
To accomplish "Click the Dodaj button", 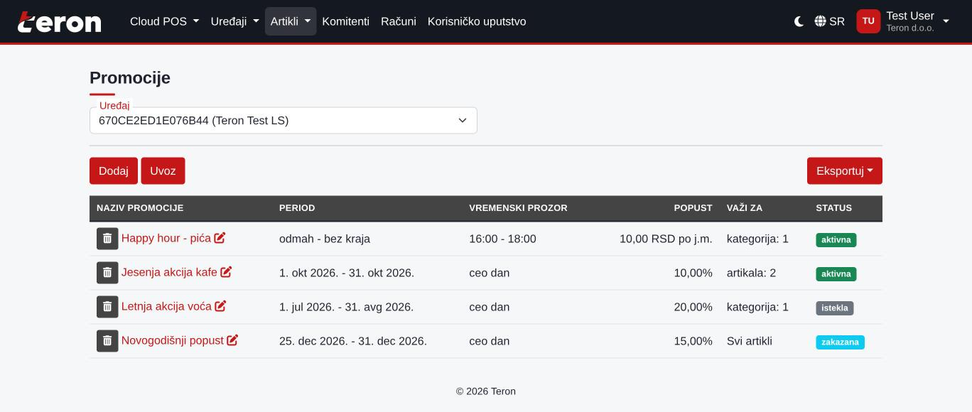I will [114, 171].
